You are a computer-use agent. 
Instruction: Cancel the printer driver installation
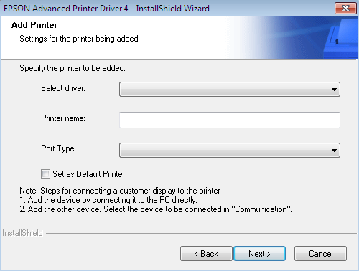pyautogui.click(x=320, y=254)
